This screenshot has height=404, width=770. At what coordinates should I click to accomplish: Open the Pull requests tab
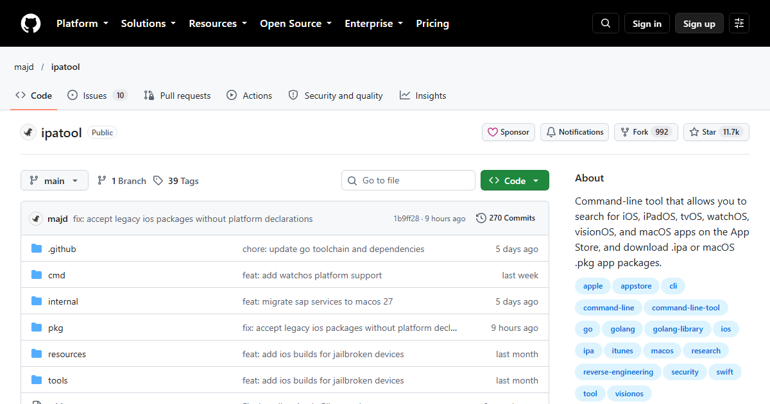(177, 96)
